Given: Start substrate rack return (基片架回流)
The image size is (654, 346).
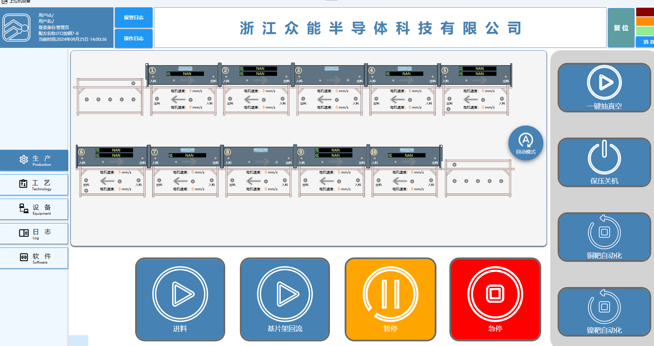Looking at the screenshot, I should pos(285,299).
